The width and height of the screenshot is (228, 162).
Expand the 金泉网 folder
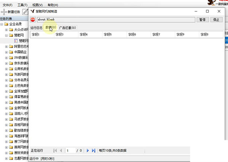(6, 108)
